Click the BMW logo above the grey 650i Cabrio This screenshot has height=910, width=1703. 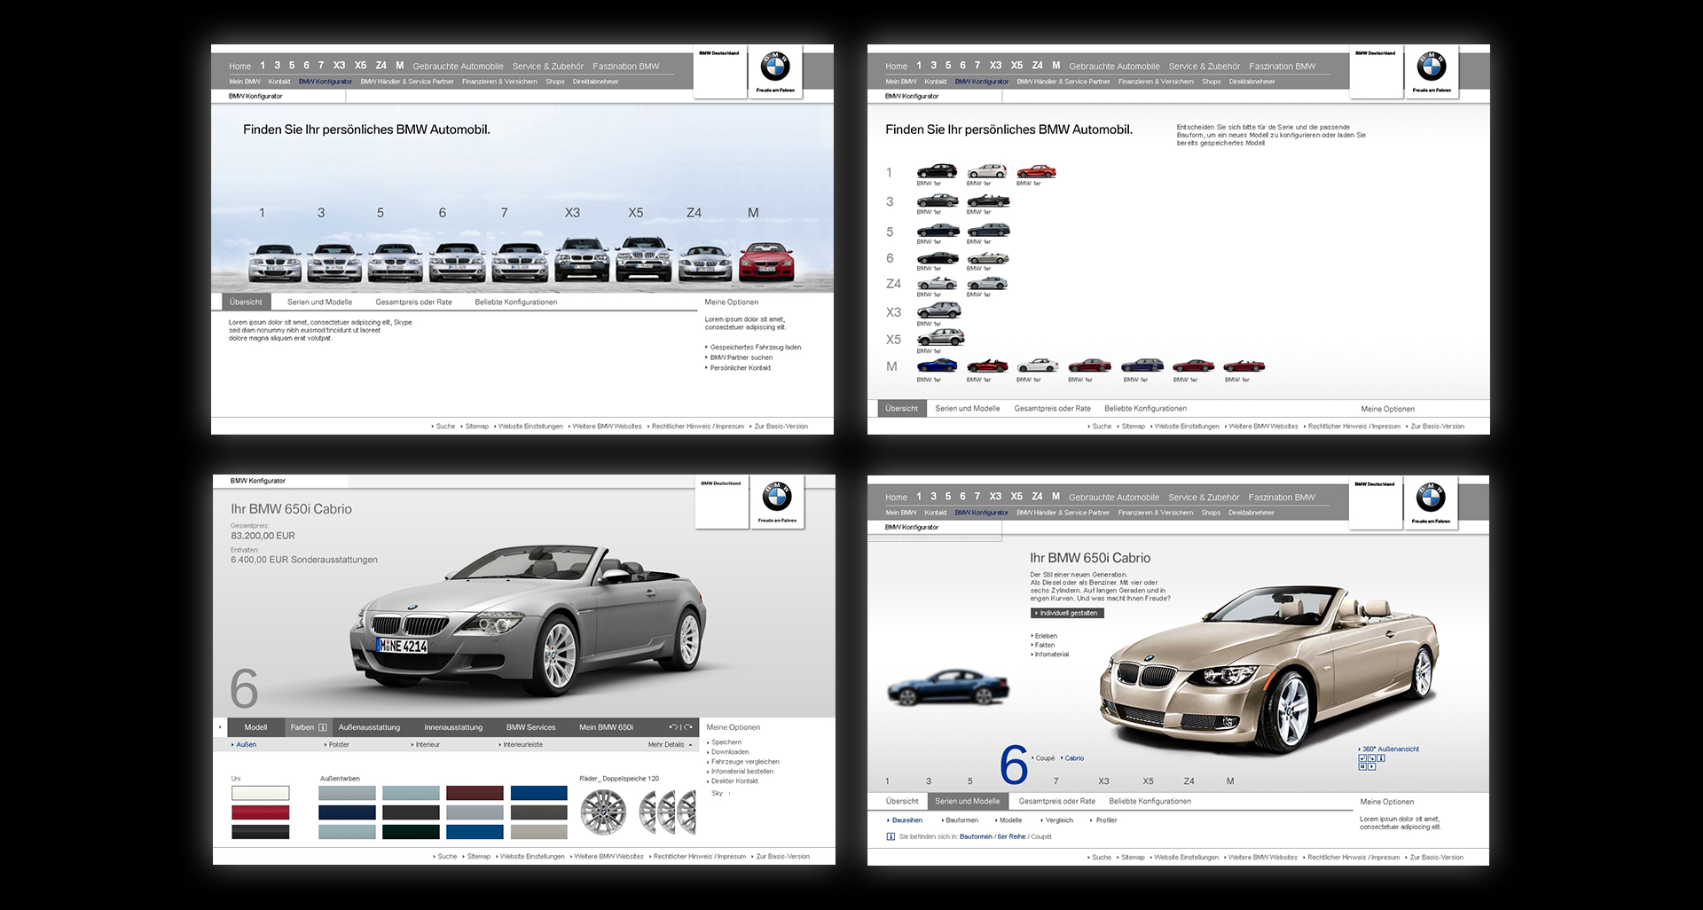click(777, 497)
